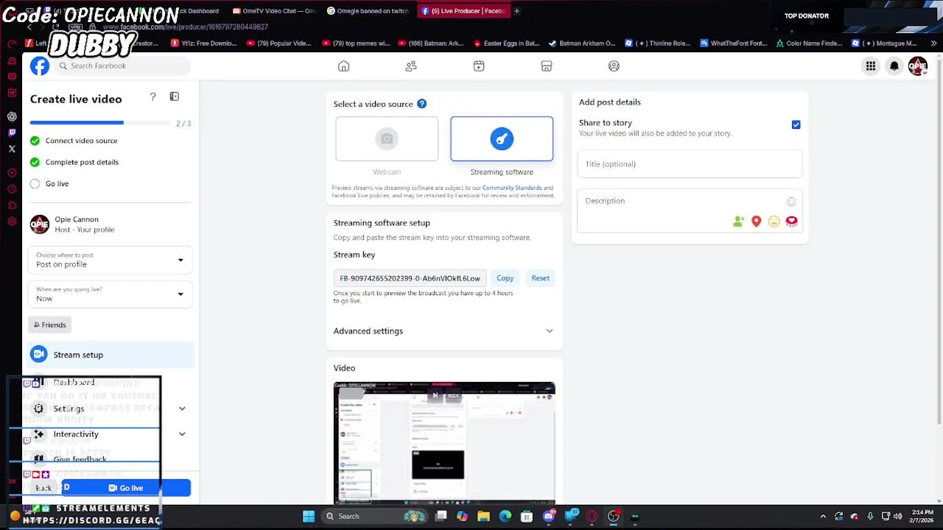943x530 pixels.
Task: Collapse the Create live video sidebar panel icon
Action: click(x=175, y=96)
